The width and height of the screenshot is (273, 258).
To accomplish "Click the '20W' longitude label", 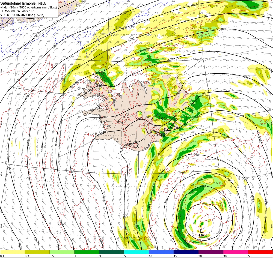I will (127, 1).
